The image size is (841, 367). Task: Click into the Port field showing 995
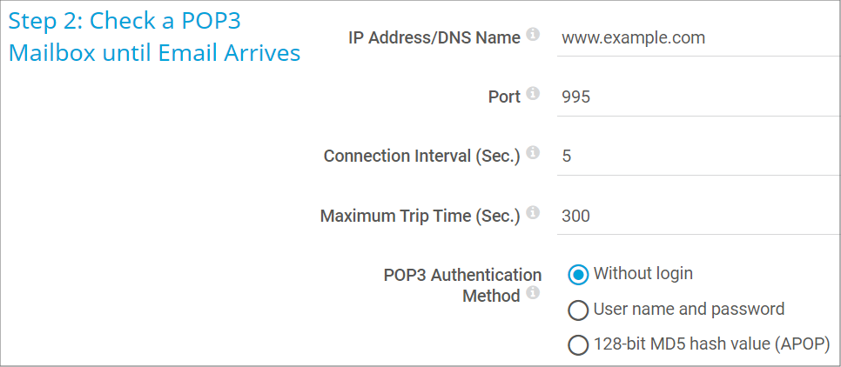698,97
